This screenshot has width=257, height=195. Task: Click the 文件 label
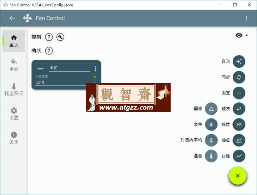pyautogui.click(x=198, y=124)
